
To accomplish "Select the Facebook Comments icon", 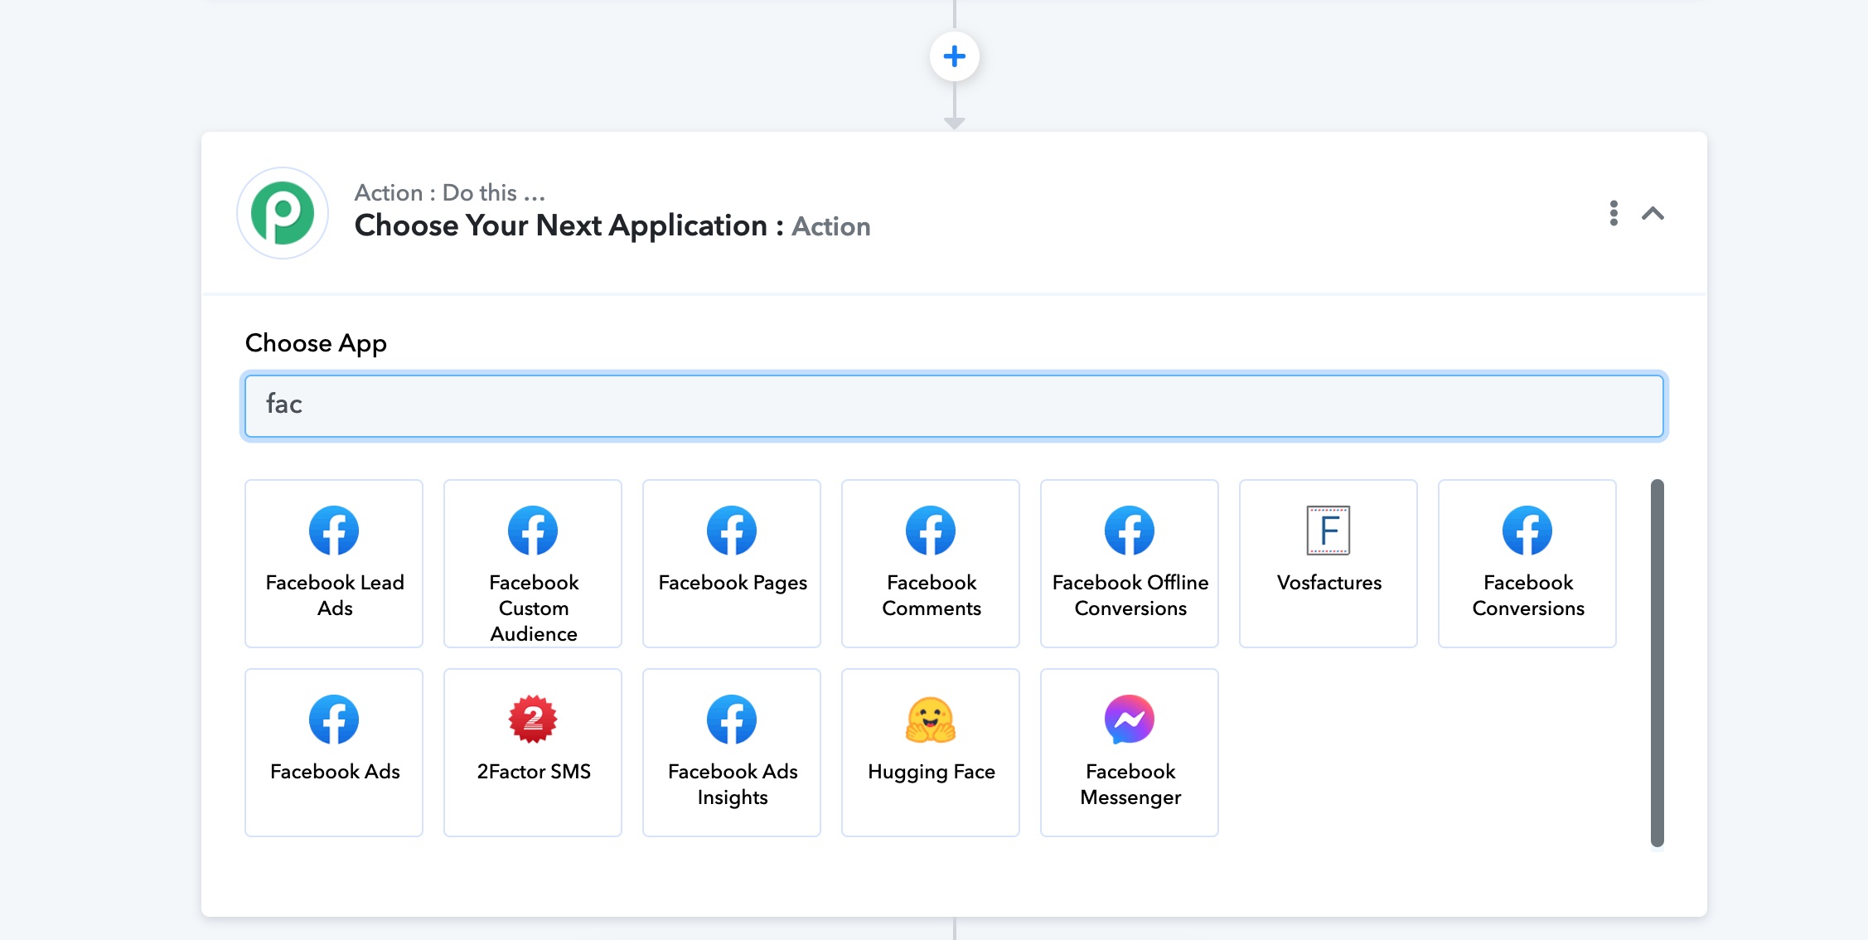I will (x=931, y=531).
